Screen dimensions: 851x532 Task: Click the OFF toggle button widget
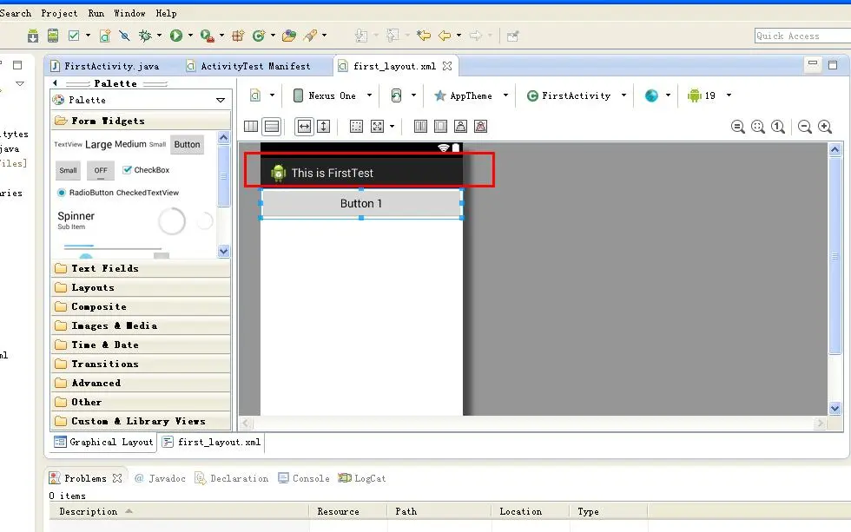point(101,170)
